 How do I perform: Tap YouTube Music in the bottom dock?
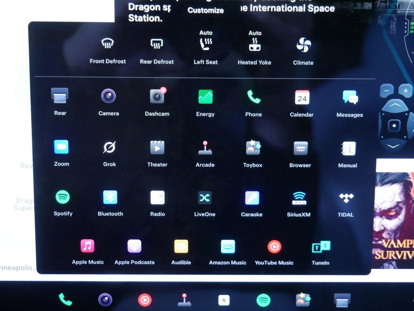[145, 300]
